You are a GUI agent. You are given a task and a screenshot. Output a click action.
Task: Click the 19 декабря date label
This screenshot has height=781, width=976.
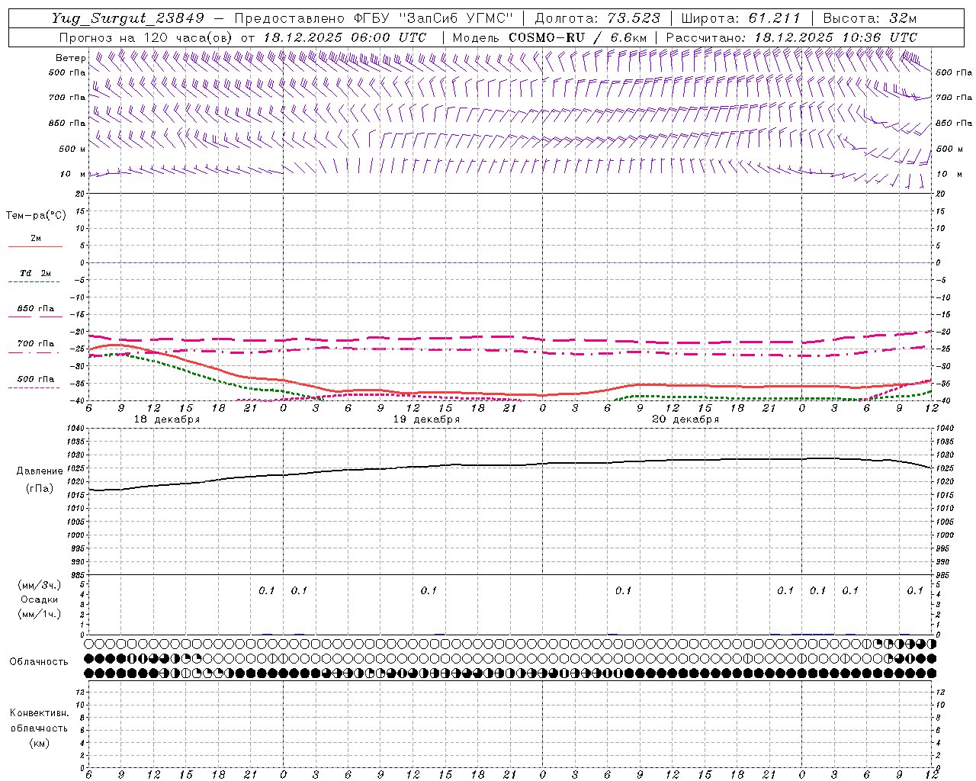click(x=426, y=419)
